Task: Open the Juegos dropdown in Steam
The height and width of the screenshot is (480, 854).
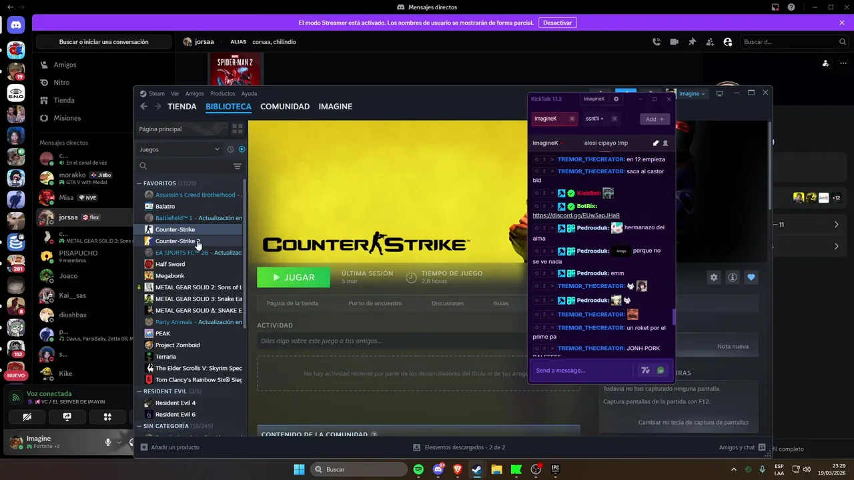Action: 179,149
